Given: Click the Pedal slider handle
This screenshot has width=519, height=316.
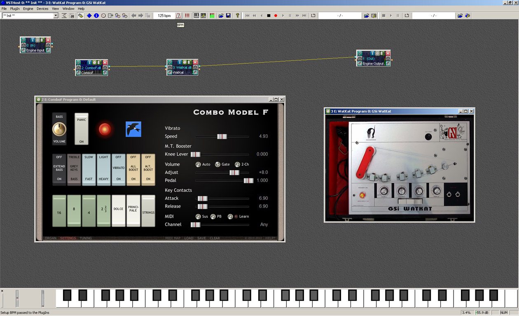Looking at the screenshot, I should tap(248, 180).
